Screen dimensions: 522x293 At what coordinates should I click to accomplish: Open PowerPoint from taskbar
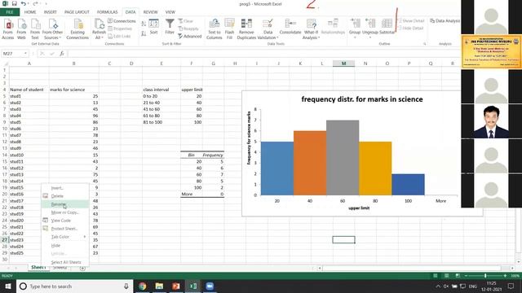coord(176,286)
